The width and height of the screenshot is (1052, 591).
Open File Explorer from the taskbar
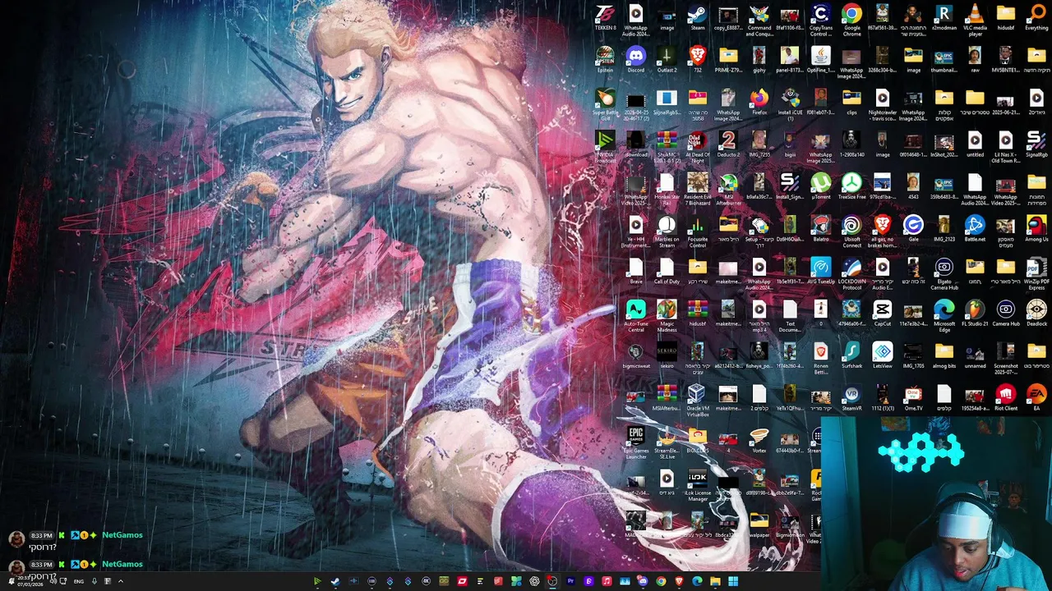[x=715, y=581]
